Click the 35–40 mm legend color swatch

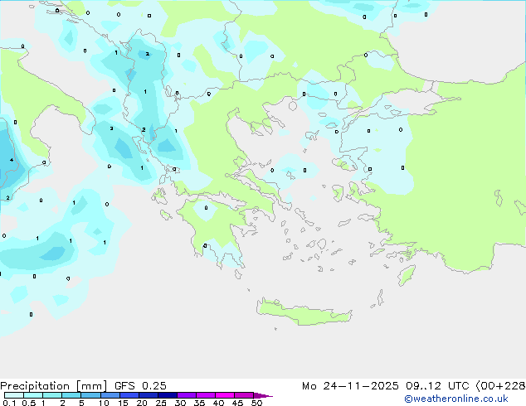point(206,395)
